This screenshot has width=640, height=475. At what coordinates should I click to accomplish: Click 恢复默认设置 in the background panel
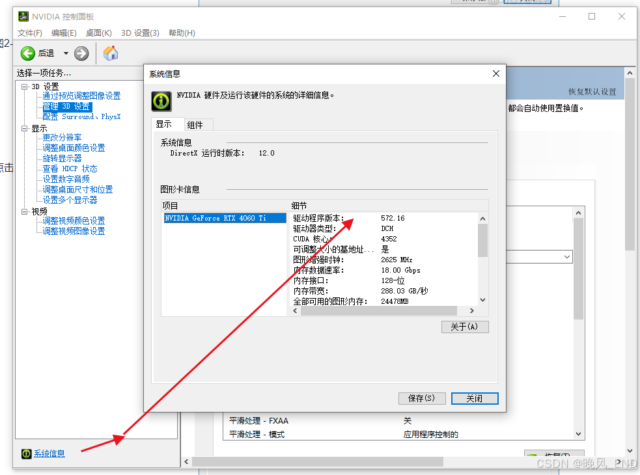592,91
